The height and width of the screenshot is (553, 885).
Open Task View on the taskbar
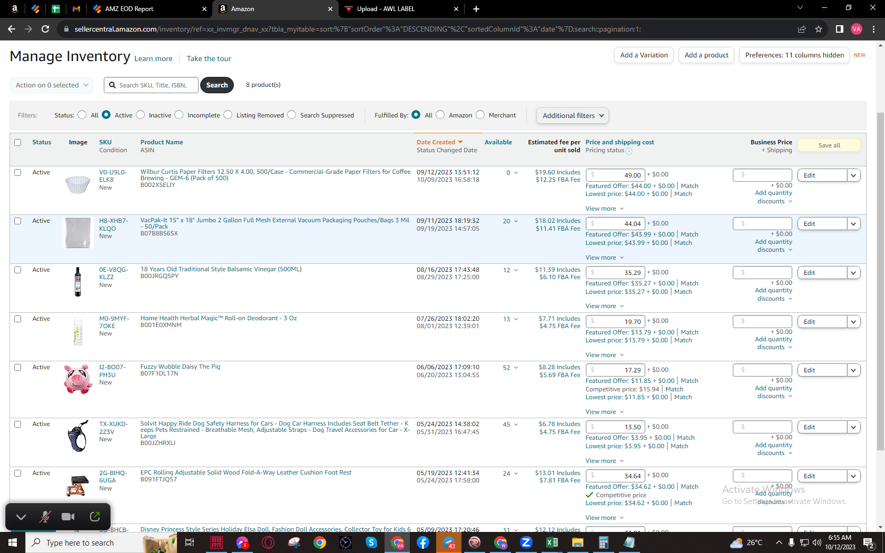(x=190, y=542)
